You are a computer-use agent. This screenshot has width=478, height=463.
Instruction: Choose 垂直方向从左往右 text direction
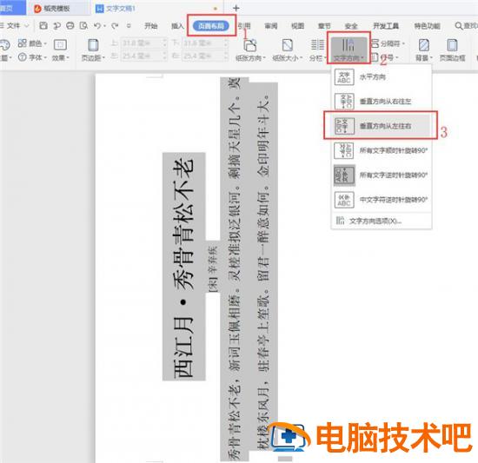[x=382, y=125]
